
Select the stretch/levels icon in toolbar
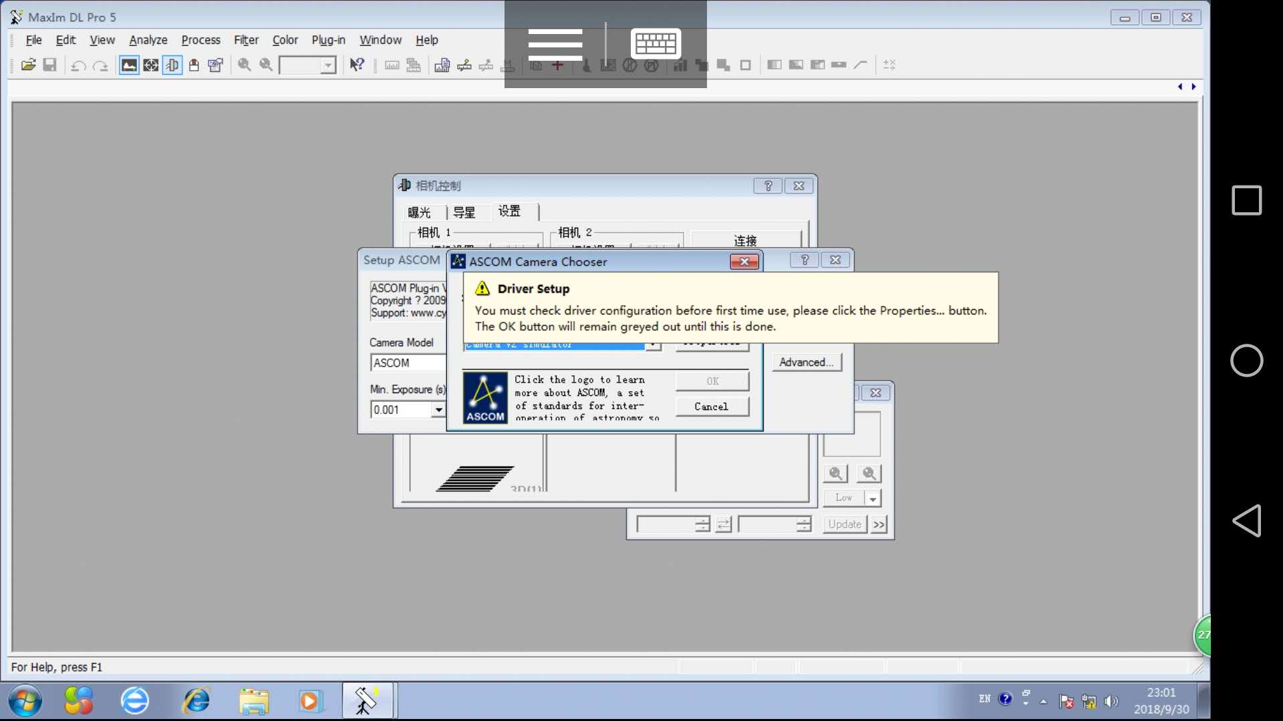click(130, 64)
